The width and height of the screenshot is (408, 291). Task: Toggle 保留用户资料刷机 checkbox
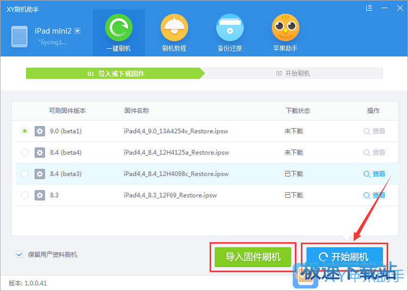(x=20, y=255)
